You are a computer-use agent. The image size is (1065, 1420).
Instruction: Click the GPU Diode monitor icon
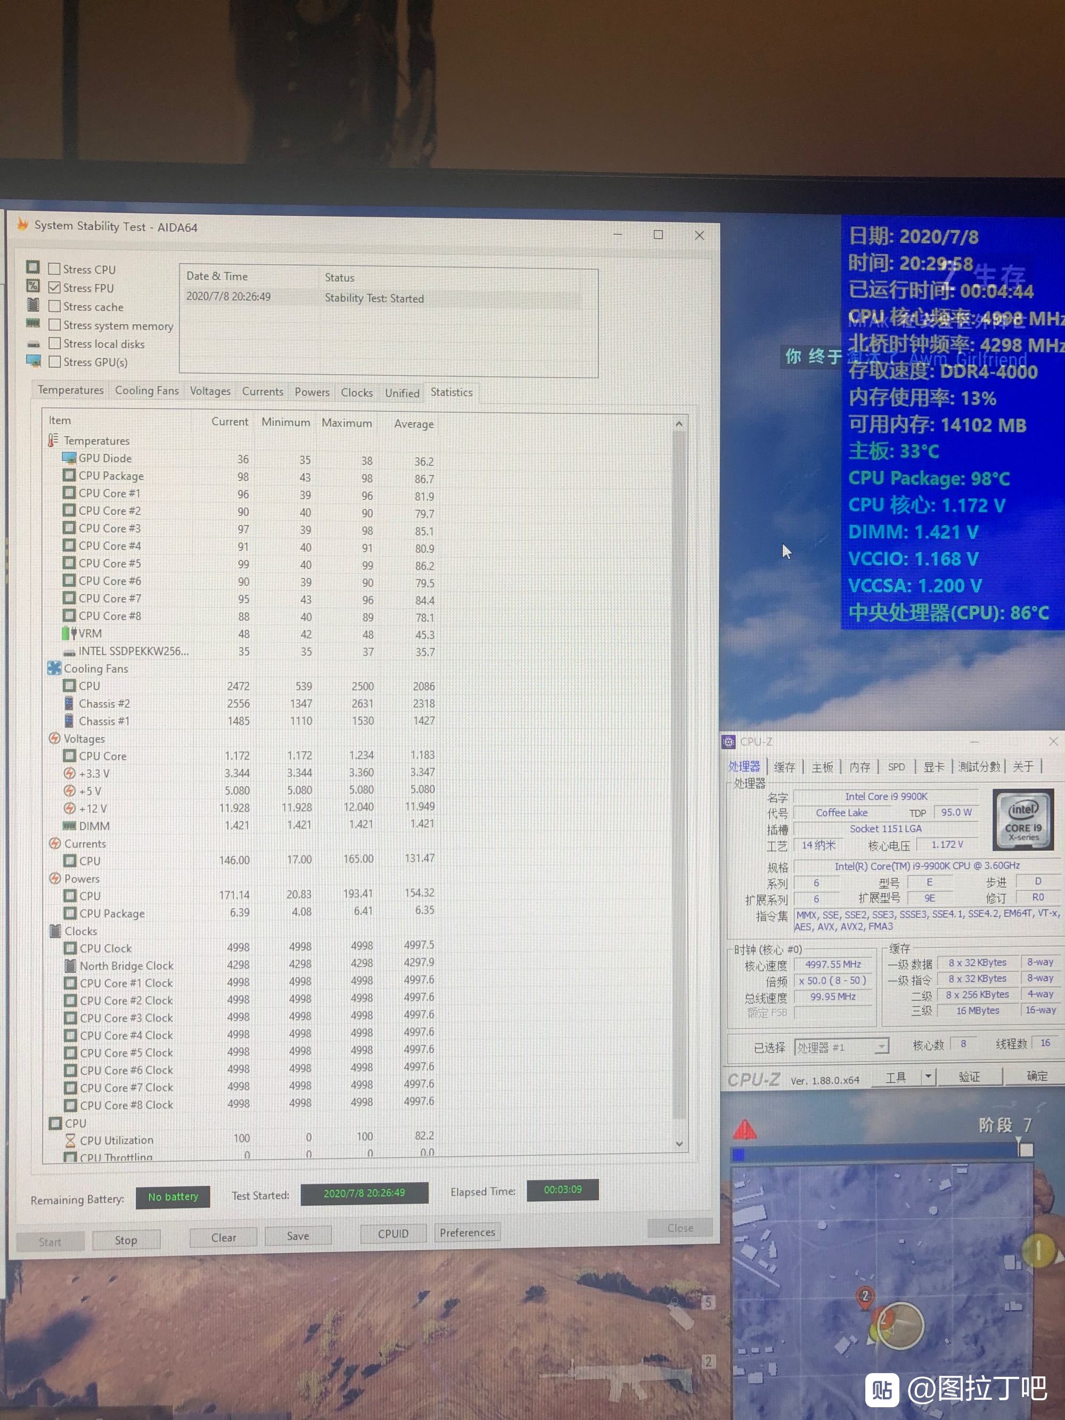coord(69,458)
